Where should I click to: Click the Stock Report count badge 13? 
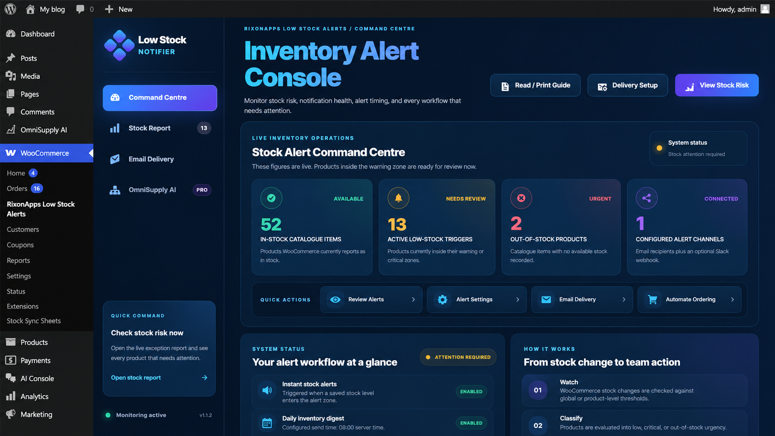coord(204,128)
